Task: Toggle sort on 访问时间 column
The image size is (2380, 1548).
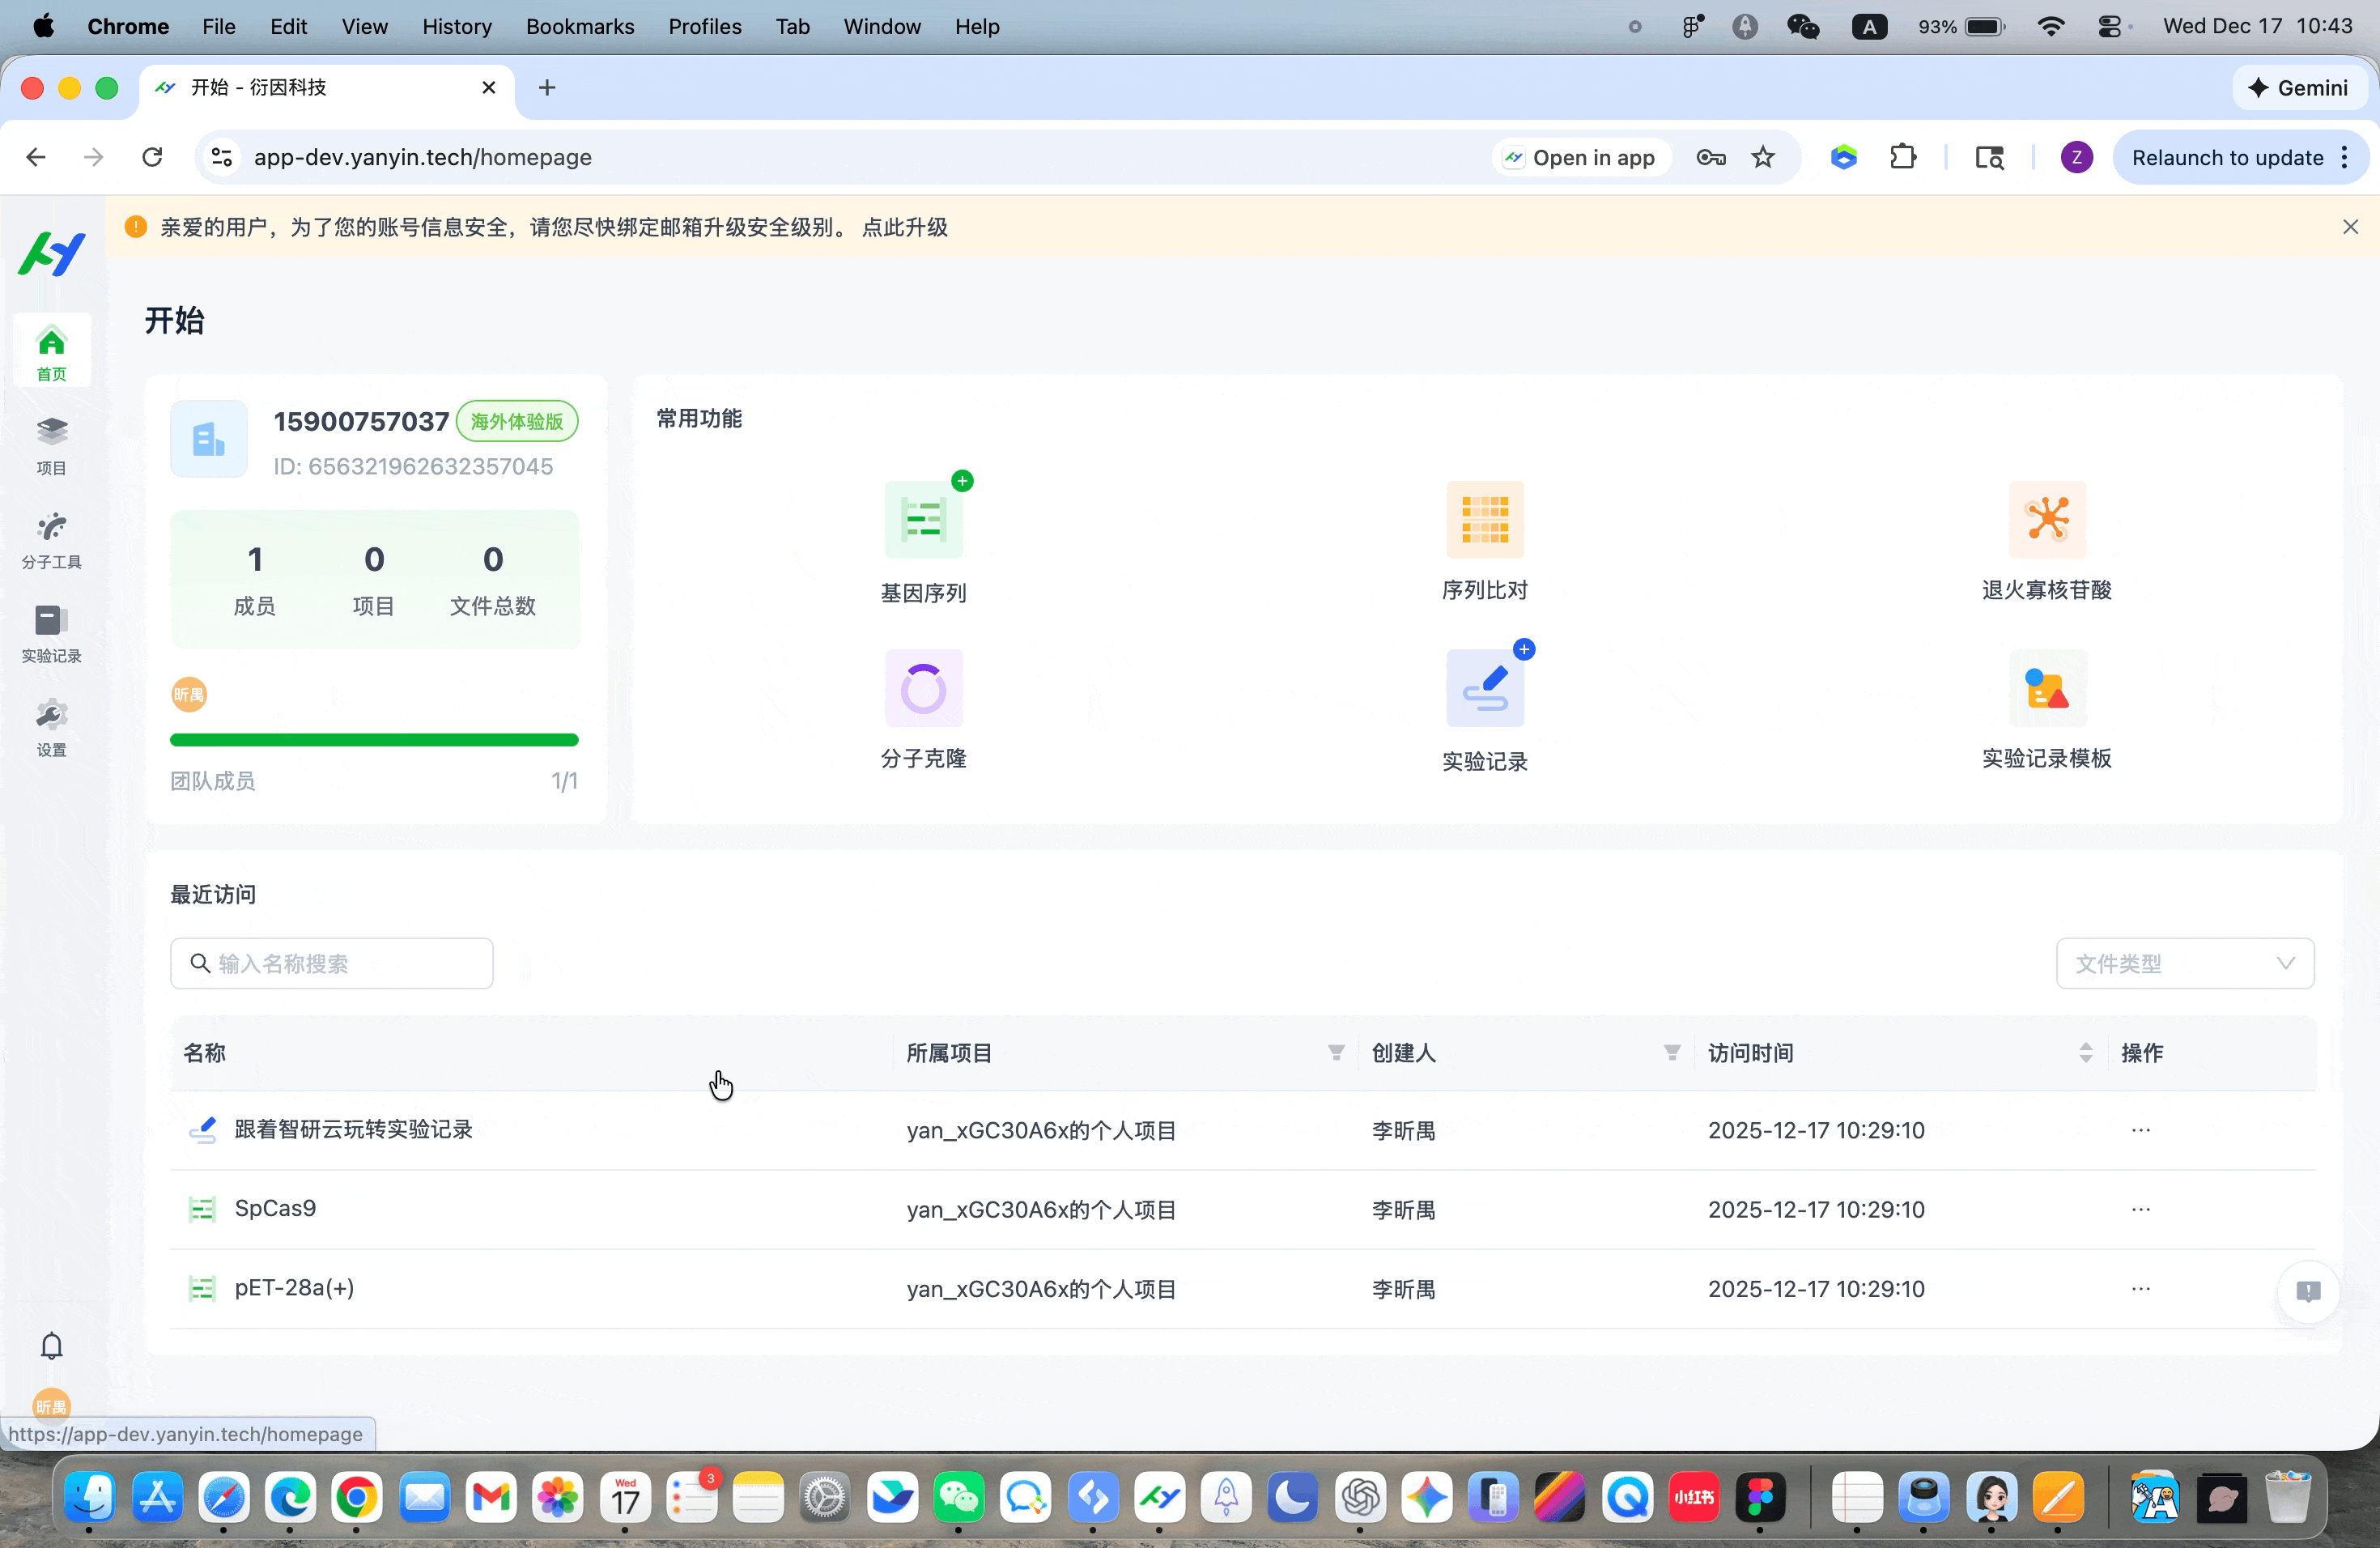Action: [x=2085, y=1052]
